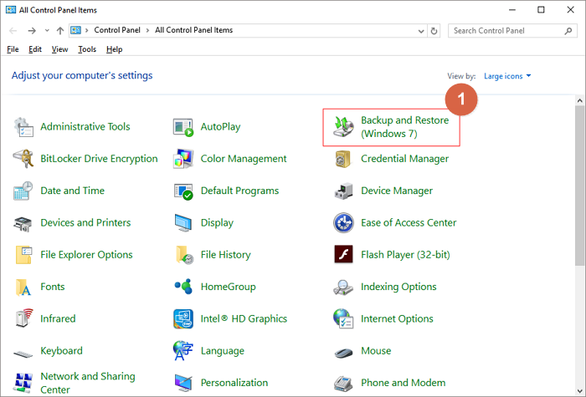Open the Tools menu
586x397 pixels.
(87, 49)
